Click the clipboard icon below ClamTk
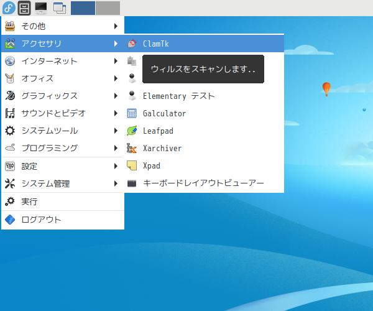Viewport: 373px width, 311px height. point(132,61)
